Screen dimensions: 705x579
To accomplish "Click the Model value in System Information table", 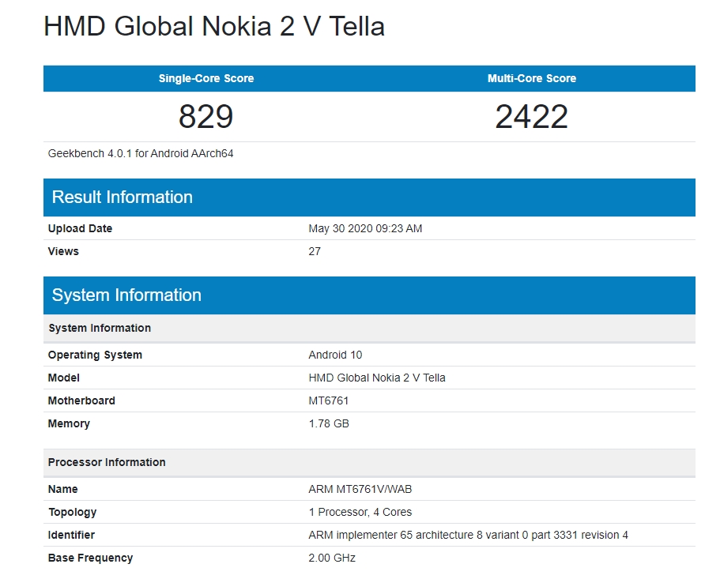I will [377, 378].
